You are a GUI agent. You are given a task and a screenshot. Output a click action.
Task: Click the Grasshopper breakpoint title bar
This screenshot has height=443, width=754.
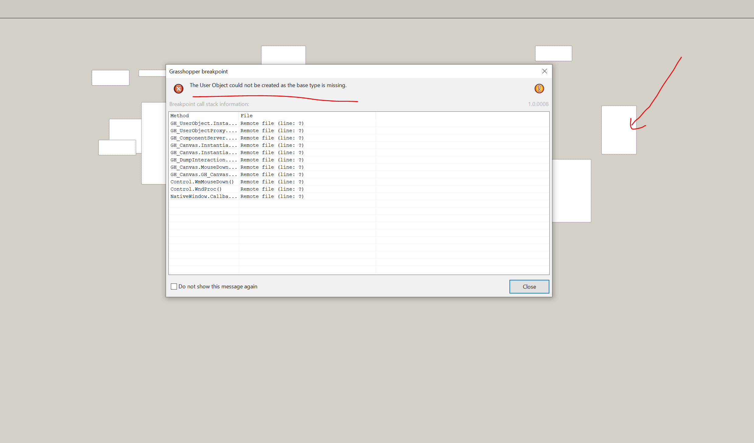[x=353, y=71]
